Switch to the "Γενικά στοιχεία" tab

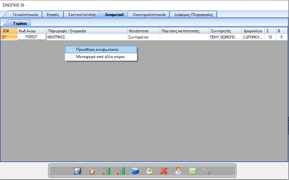[x=25, y=15]
